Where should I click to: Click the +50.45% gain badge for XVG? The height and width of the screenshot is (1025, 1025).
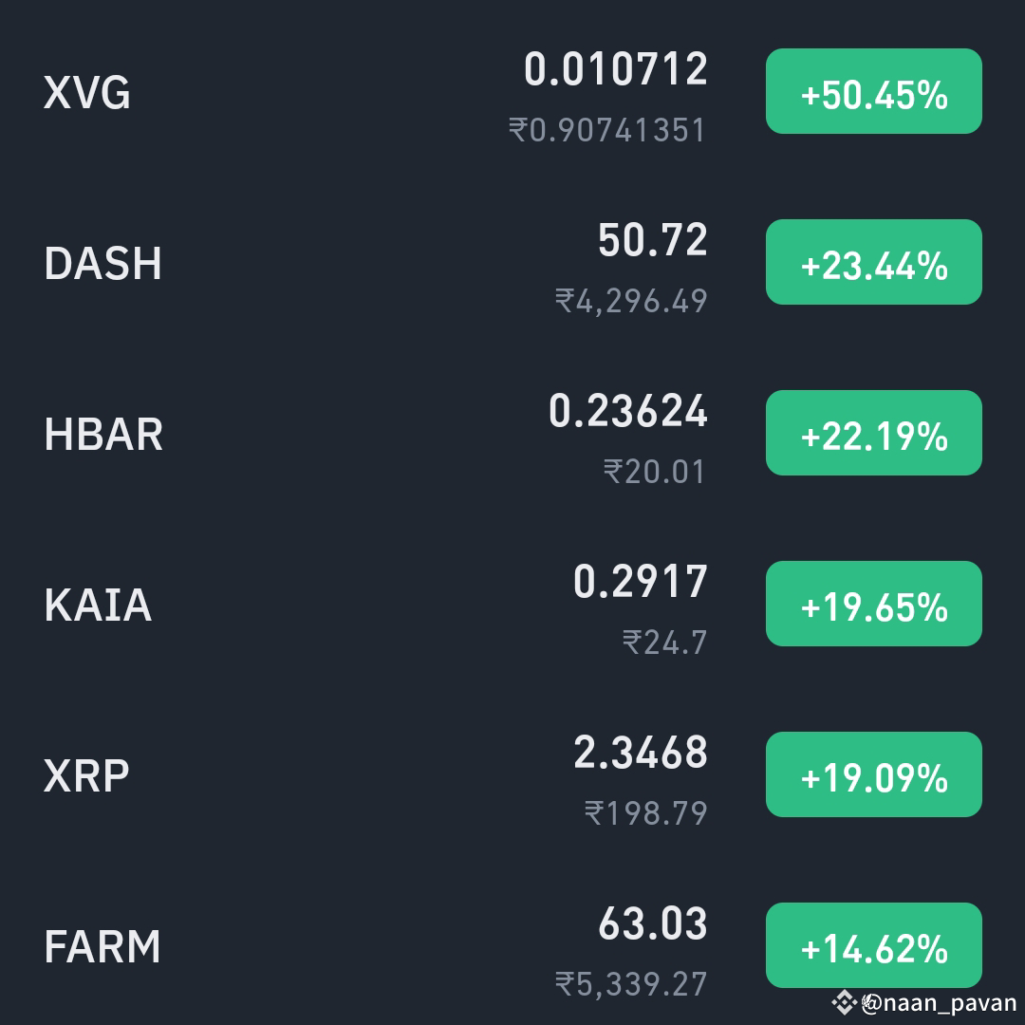click(873, 92)
